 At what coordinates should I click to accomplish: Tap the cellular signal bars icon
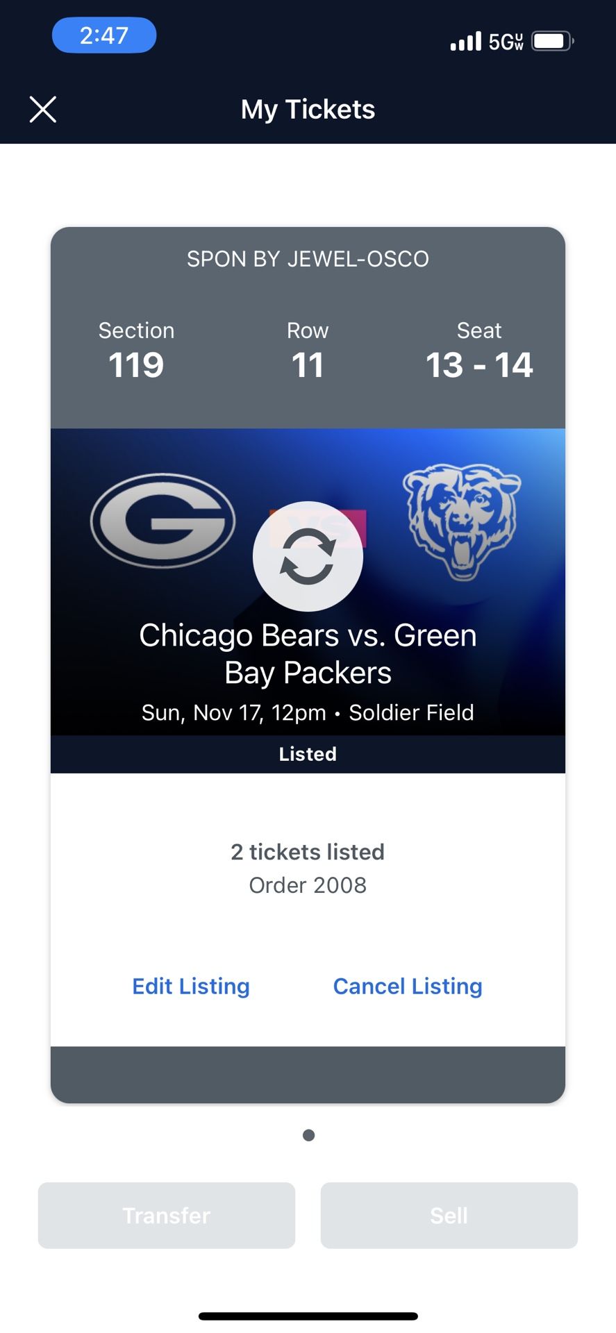pos(464,40)
